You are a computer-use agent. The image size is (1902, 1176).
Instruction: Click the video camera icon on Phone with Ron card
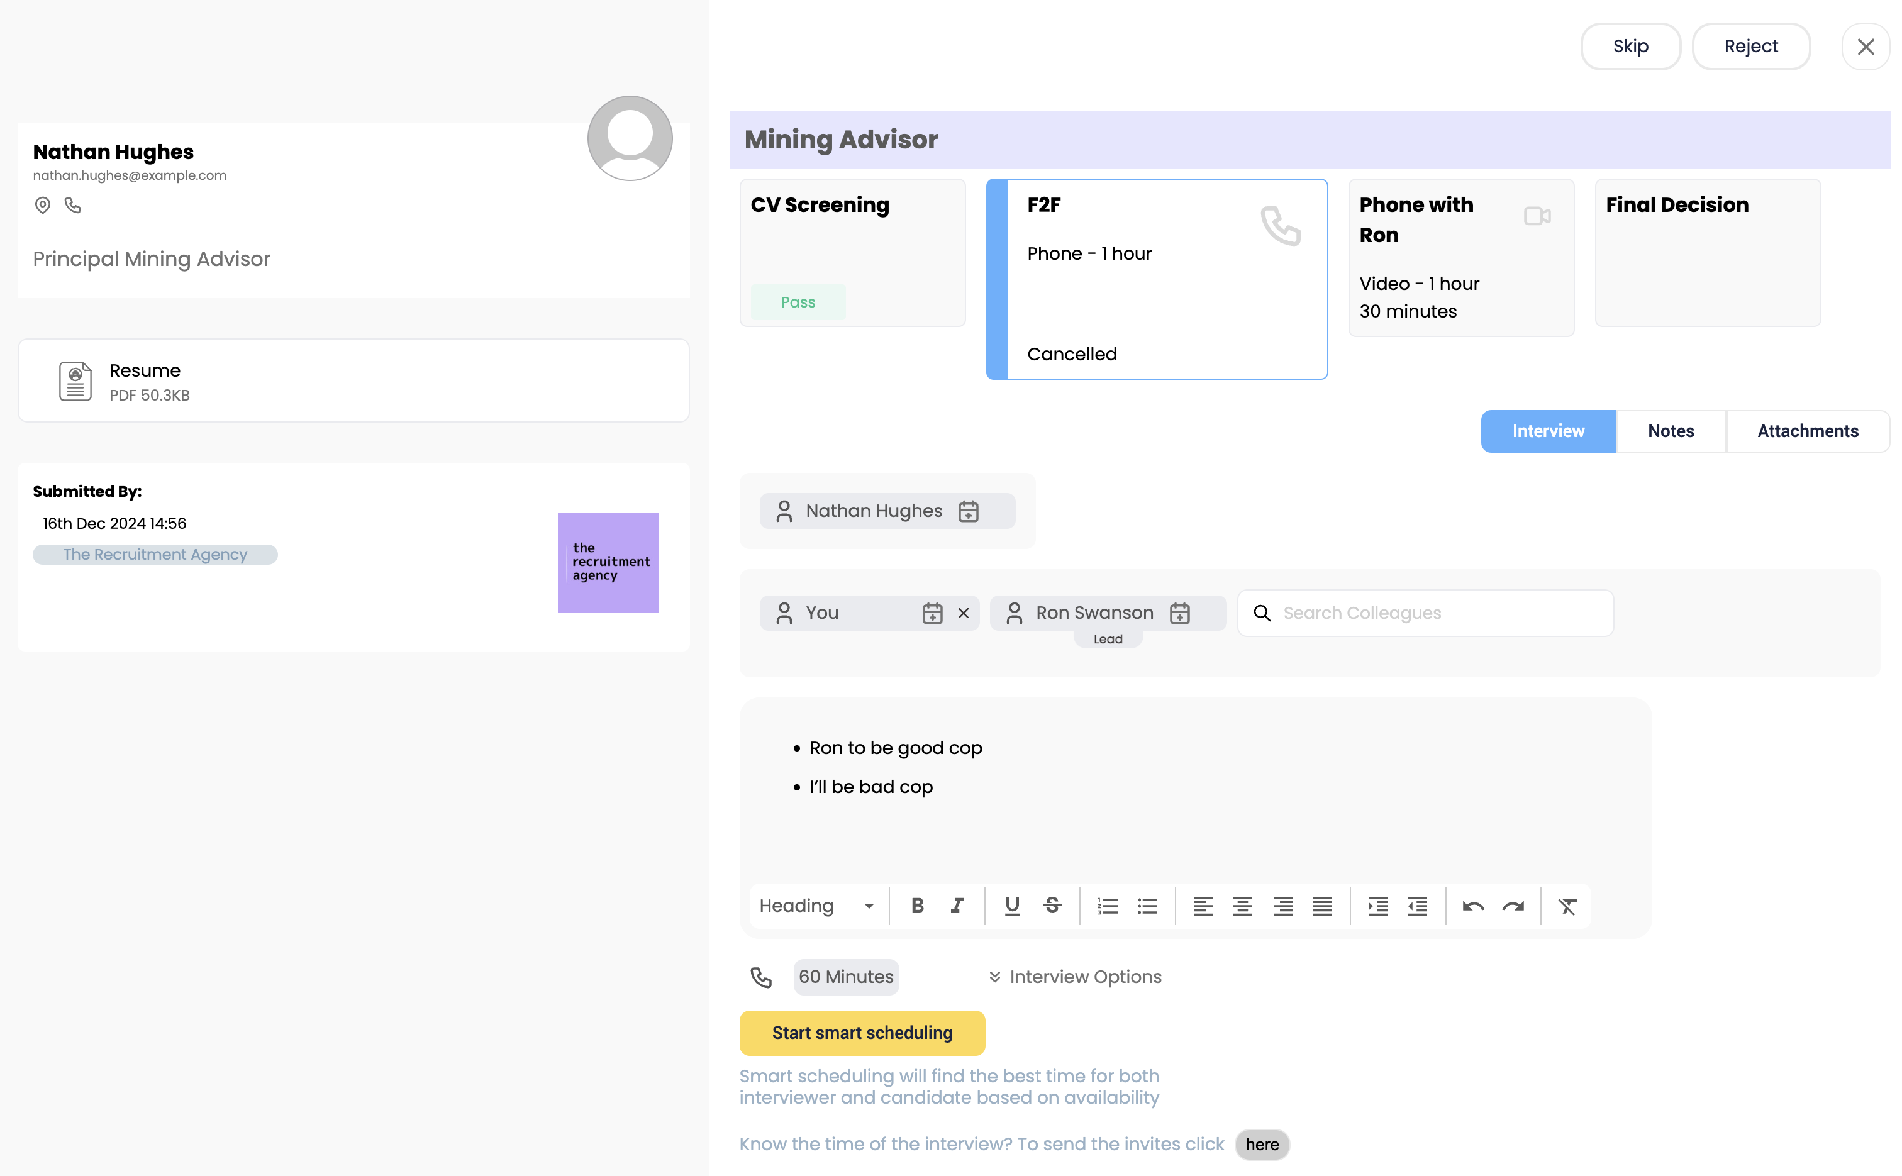point(1537,216)
